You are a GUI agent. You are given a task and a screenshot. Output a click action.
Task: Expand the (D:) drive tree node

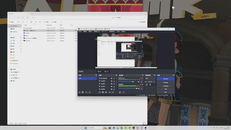tap(10, 75)
